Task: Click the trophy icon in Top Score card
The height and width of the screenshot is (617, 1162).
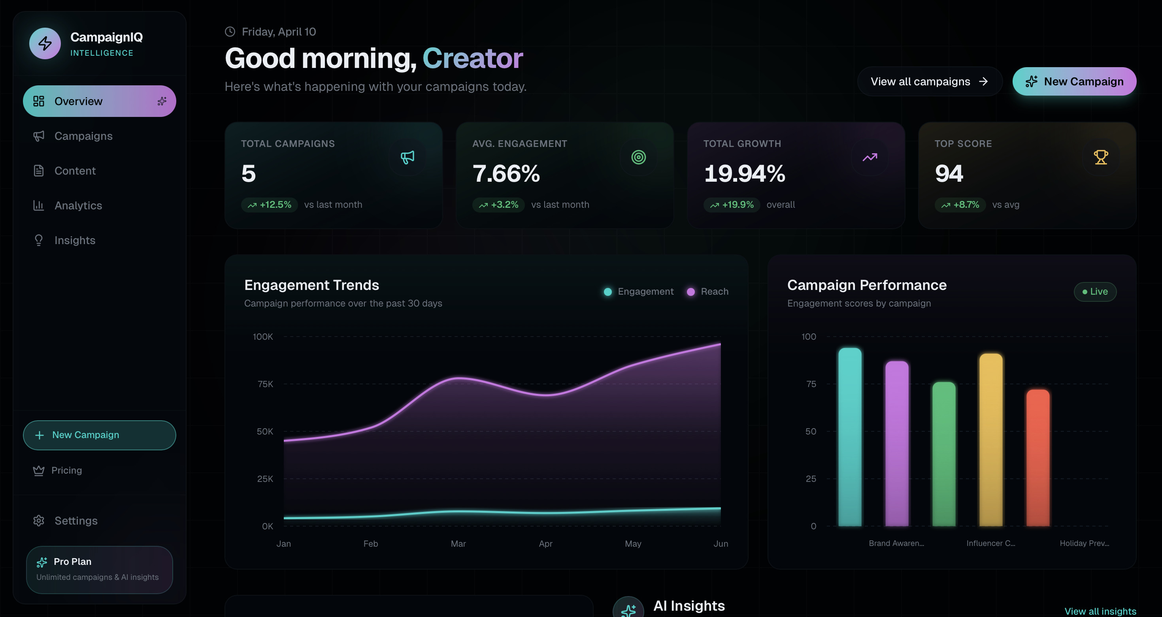Action: (1101, 157)
